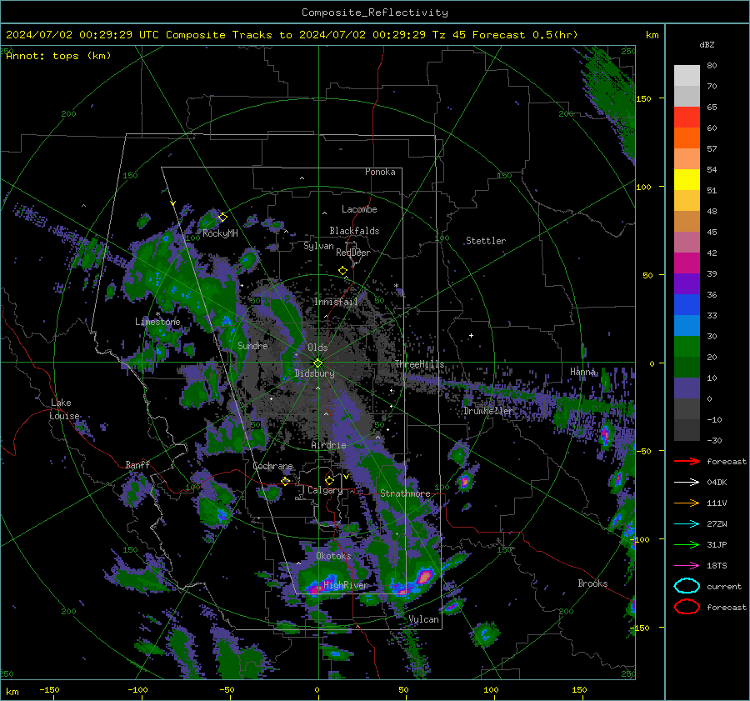Click the yellow diamond marker beside Cochrane

point(286,481)
